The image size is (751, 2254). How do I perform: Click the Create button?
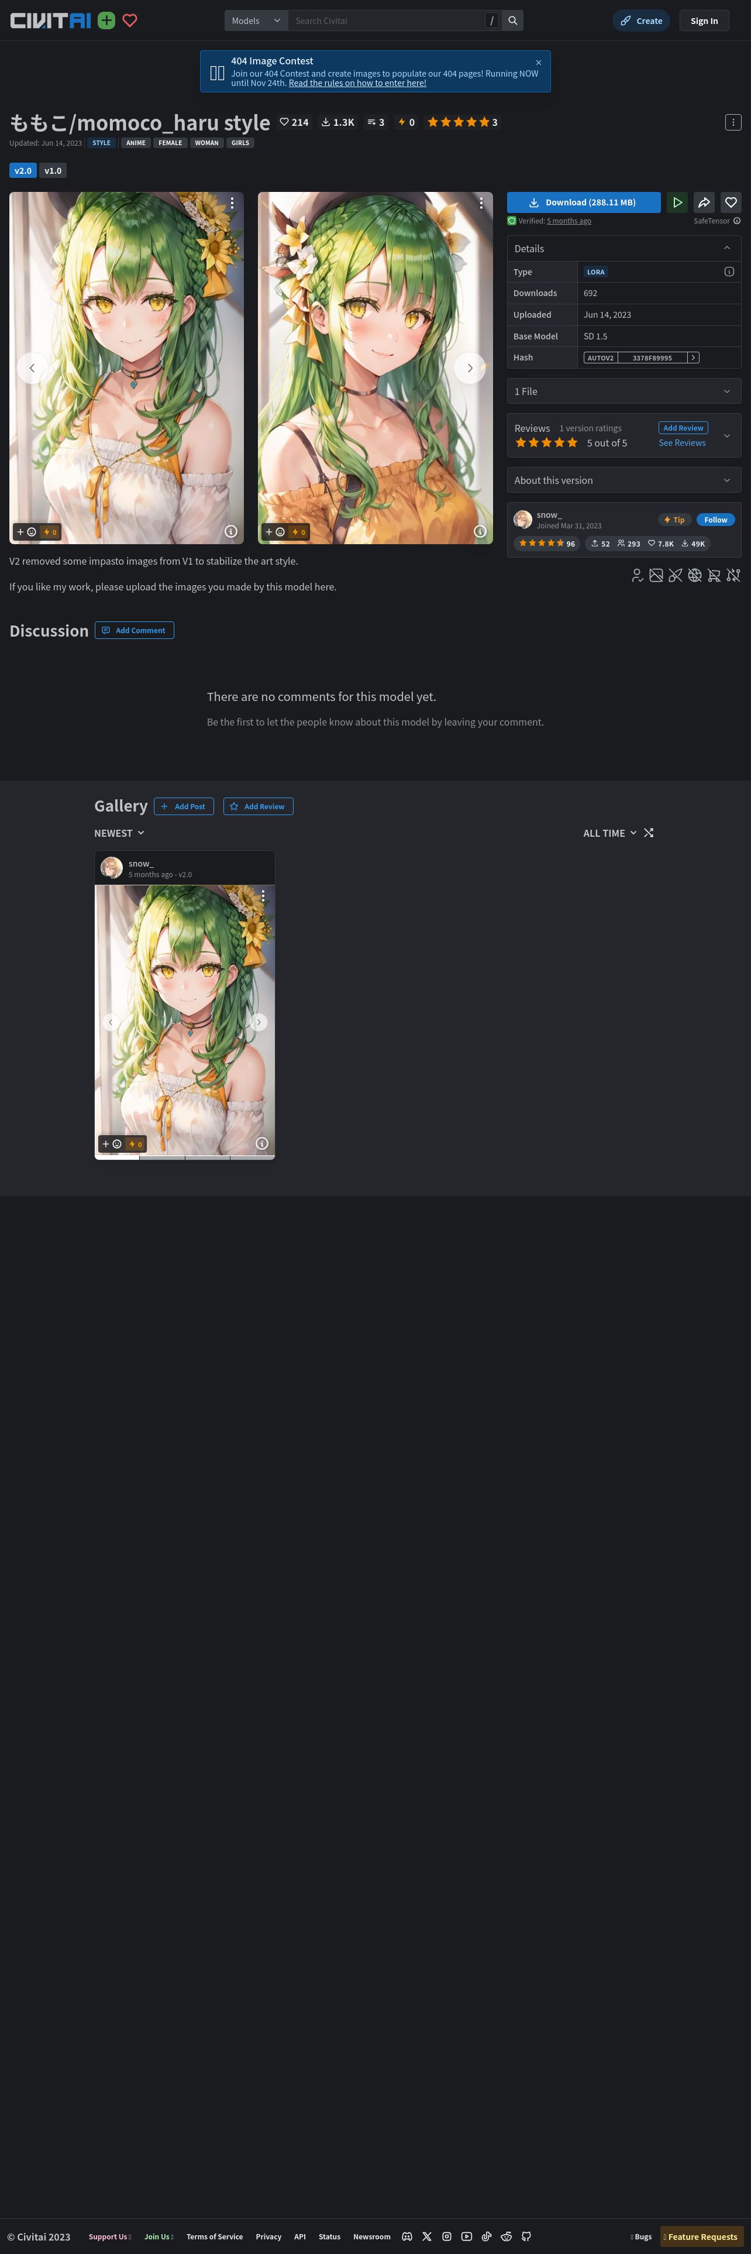[641, 20]
